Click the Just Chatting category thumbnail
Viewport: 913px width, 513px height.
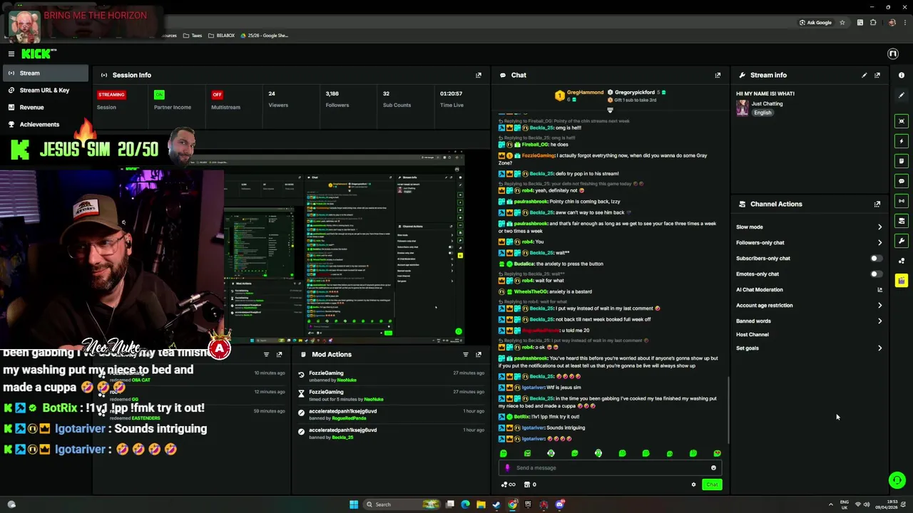tap(743, 108)
